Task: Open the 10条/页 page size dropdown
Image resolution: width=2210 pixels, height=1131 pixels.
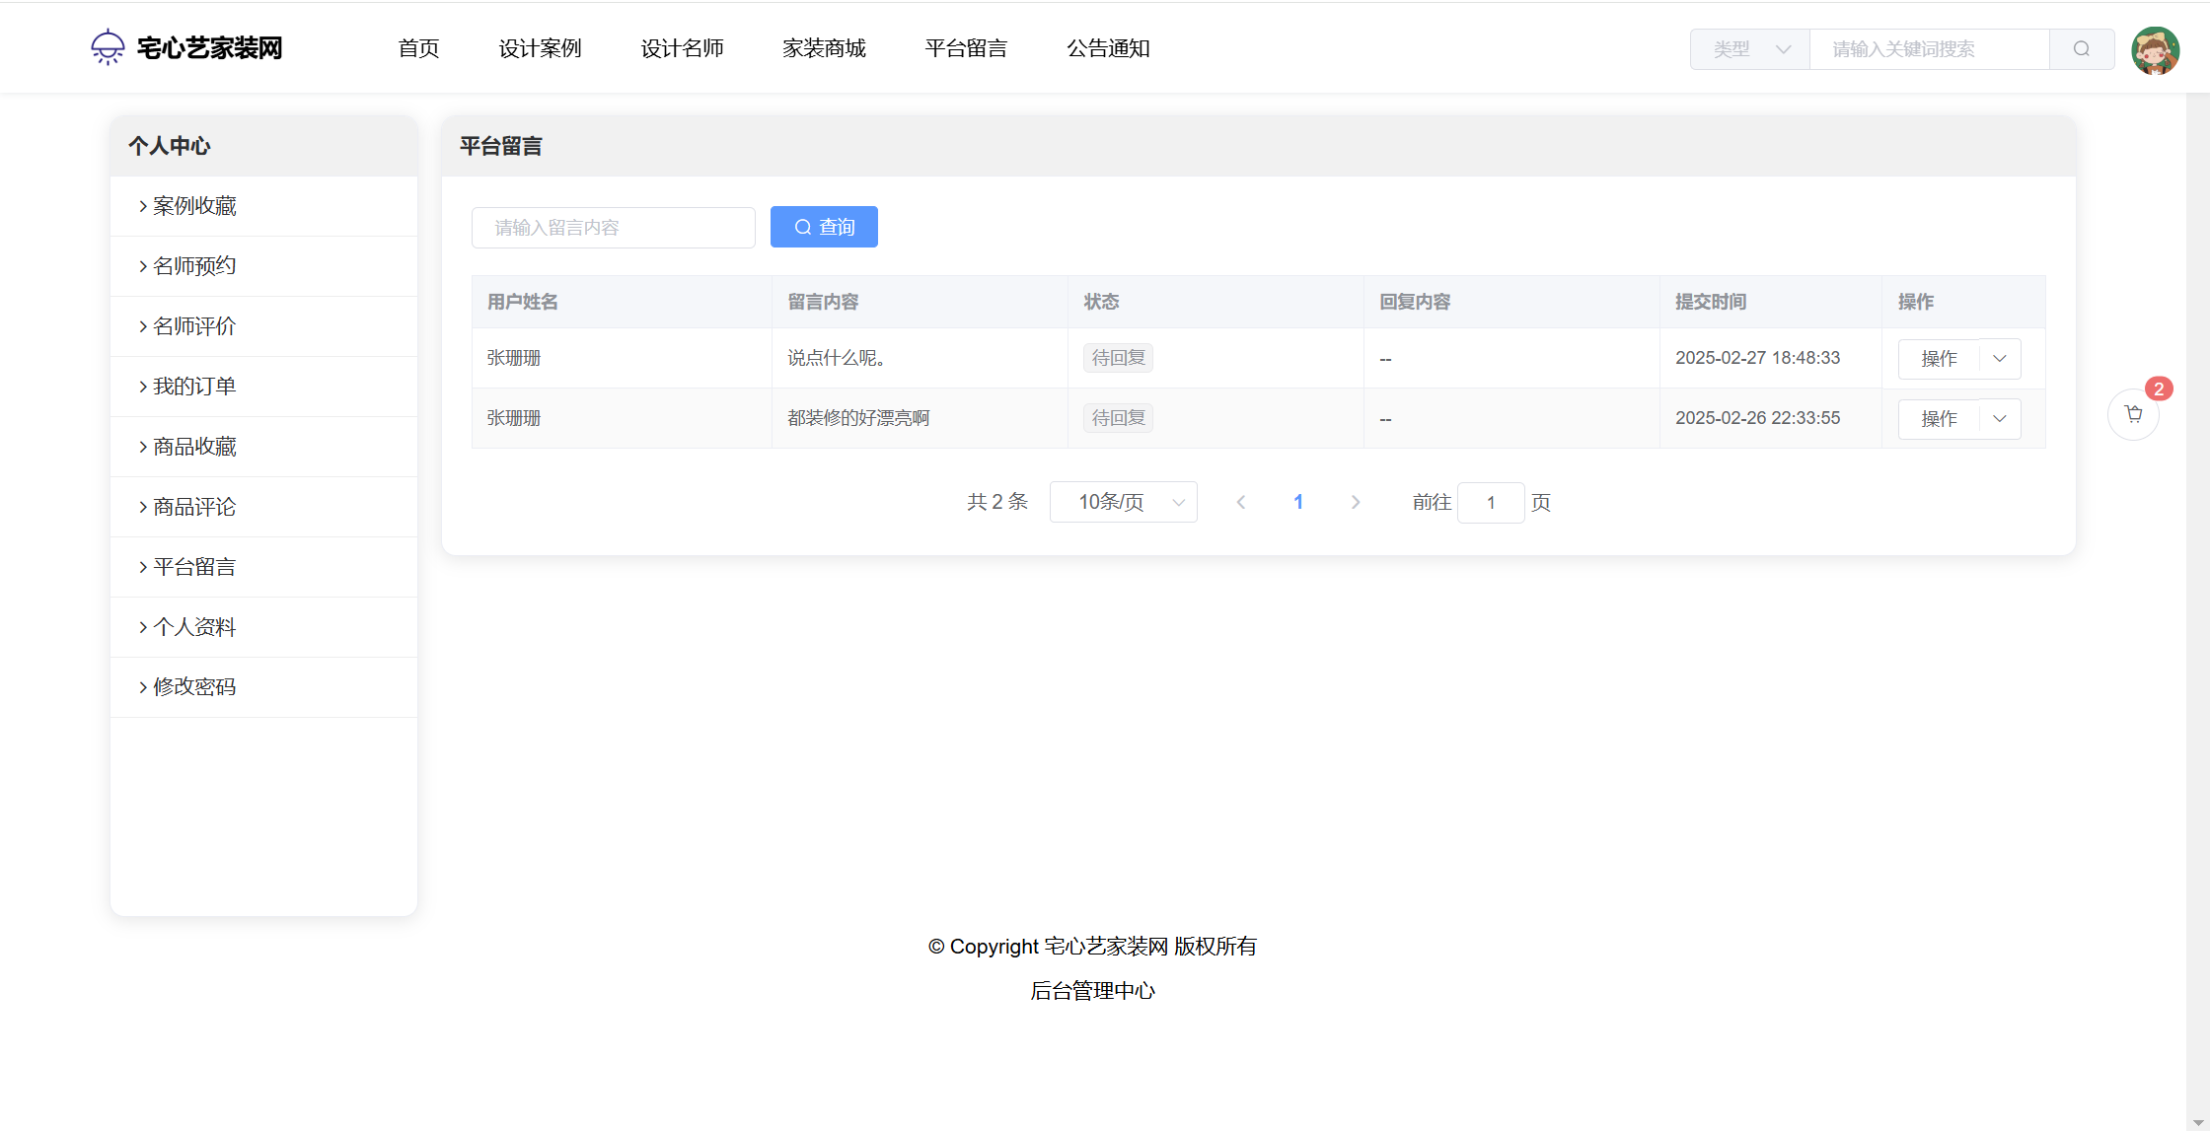Action: coord(1123,503)
